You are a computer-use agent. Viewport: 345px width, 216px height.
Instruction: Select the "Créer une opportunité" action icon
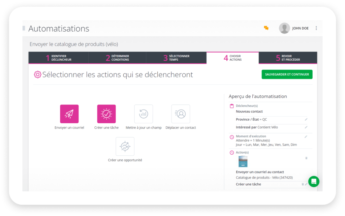tap(125, 146)
